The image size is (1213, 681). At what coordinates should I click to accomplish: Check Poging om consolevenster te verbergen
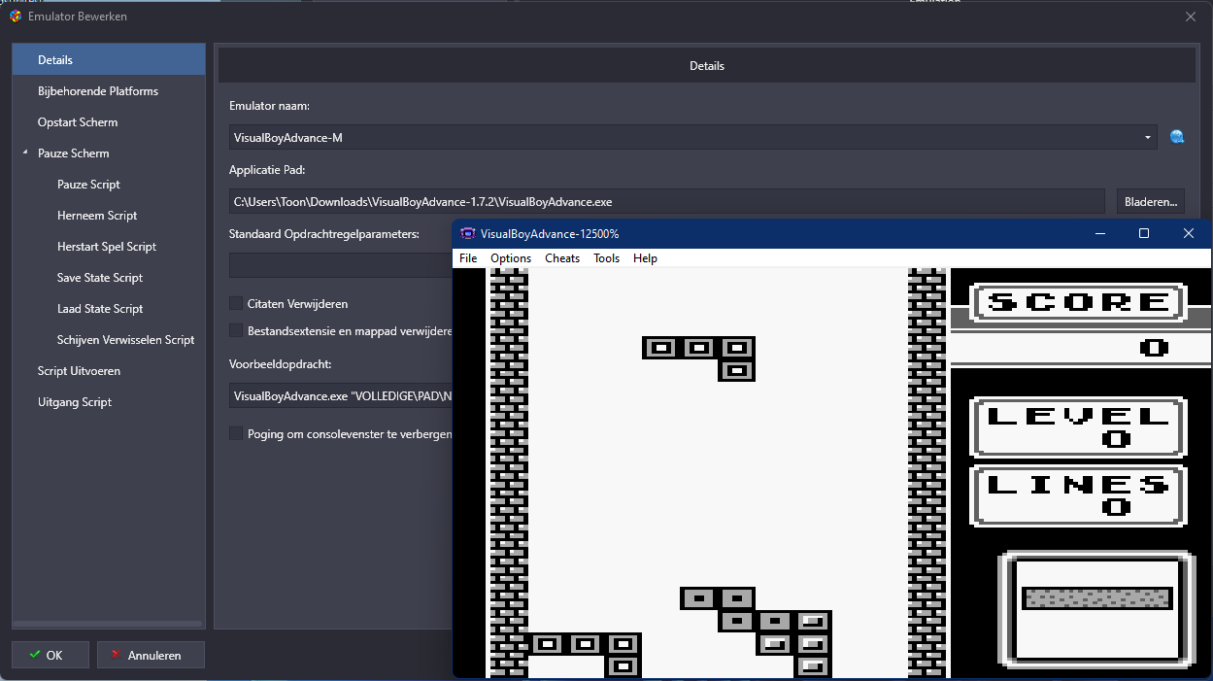(236, 433)
